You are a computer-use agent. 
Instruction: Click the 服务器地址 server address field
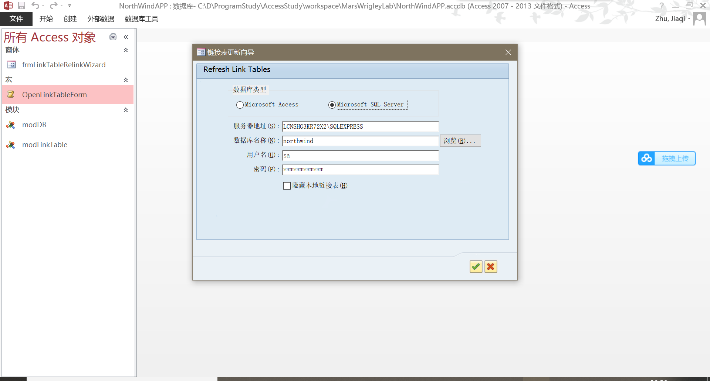click(x=361, y=126)
